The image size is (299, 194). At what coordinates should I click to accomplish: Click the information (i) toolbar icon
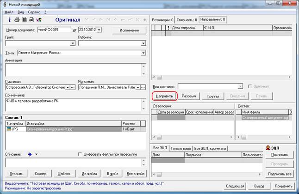(10, 20)
